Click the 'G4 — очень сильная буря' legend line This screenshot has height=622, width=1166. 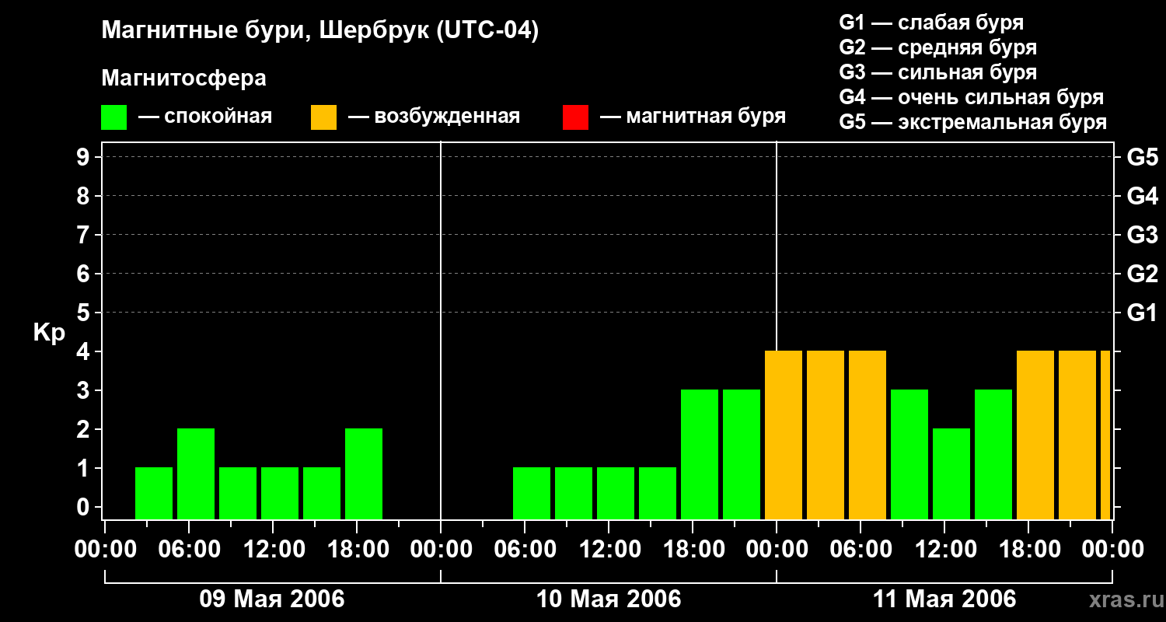972,97
